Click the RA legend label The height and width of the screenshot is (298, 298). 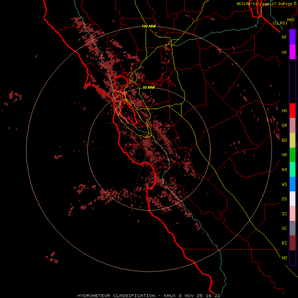[284, 170]
